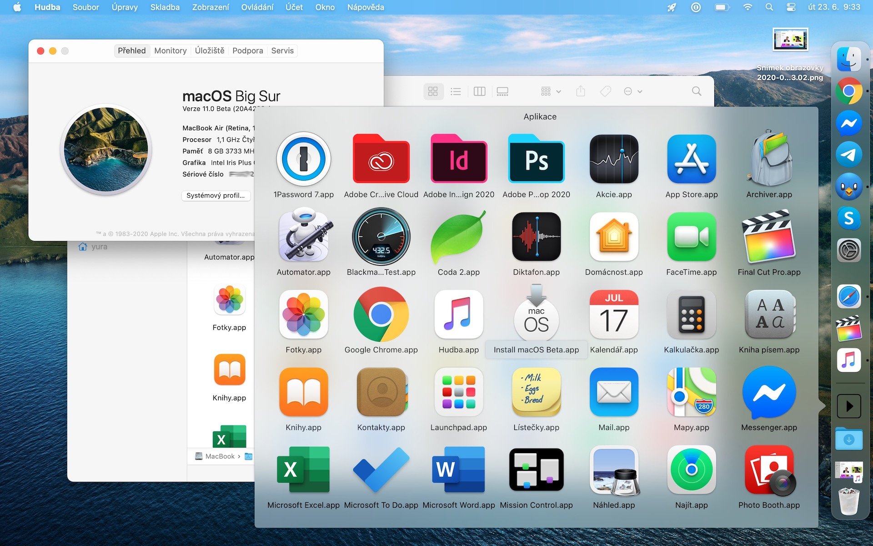This screenshot has height=546, width=873.
Task: Switch to the Servis tab
Action: (282, 51)
